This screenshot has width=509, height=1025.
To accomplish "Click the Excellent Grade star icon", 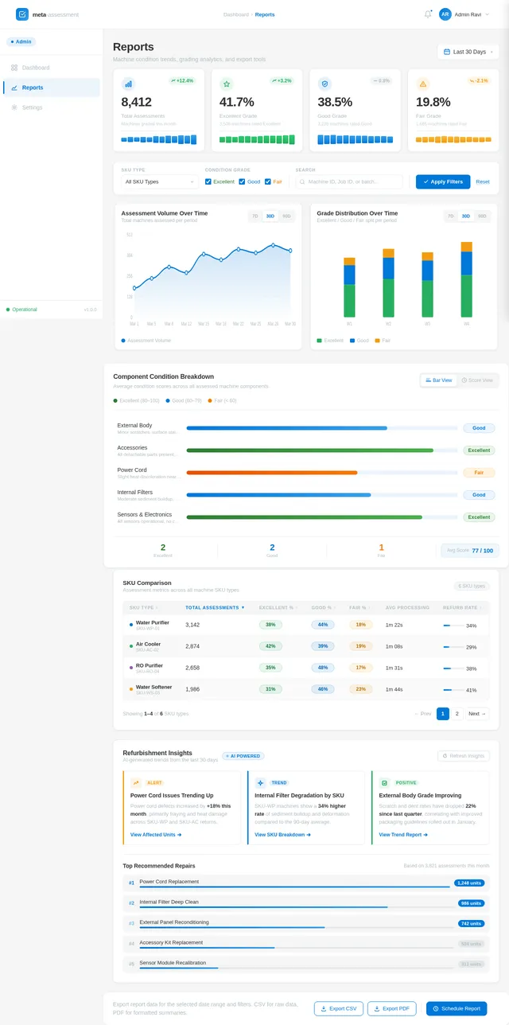I will coord(226,84).
